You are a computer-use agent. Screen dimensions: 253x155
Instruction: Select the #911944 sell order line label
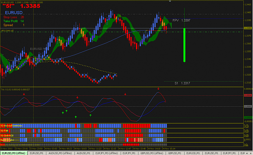[7, 30]
